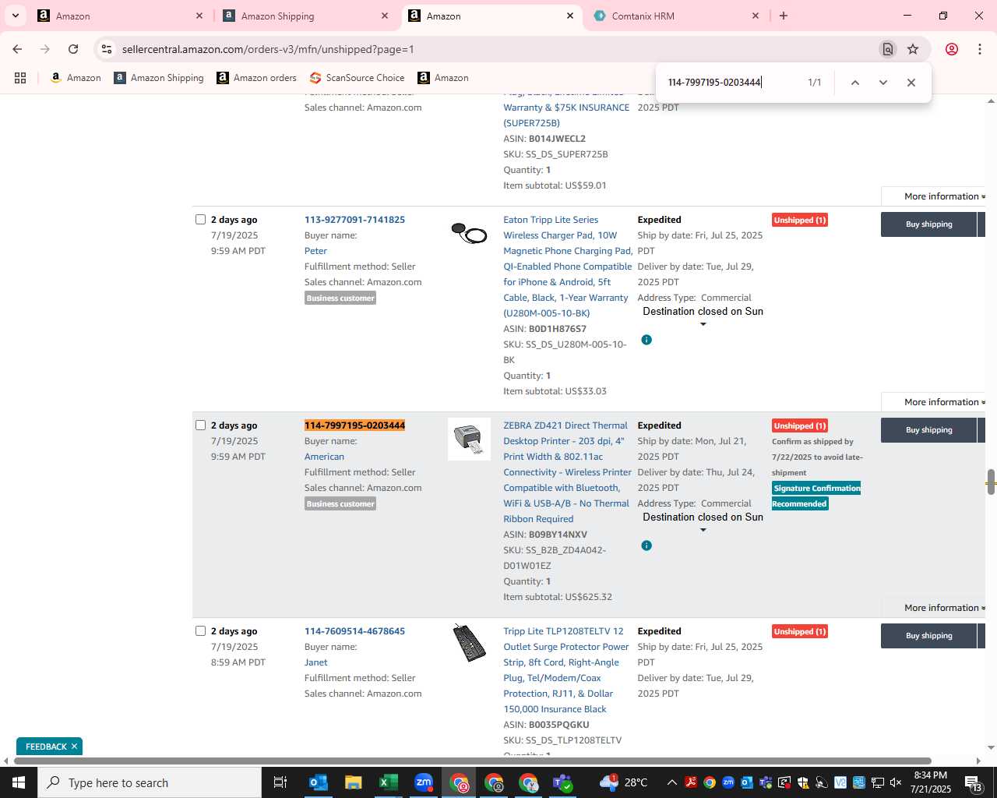Select checkbox for order 114-7609514-4678645
The width and height of the screenshot is (997, 798).
click(x=200, y=631)
